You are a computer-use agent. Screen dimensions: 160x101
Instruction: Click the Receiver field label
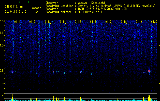point(52,9)
